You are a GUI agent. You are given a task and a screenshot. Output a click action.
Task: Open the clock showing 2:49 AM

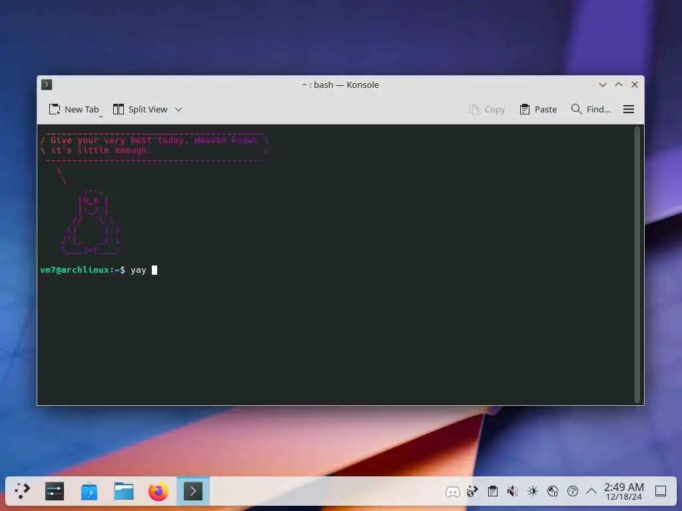[x=623, y=491]
